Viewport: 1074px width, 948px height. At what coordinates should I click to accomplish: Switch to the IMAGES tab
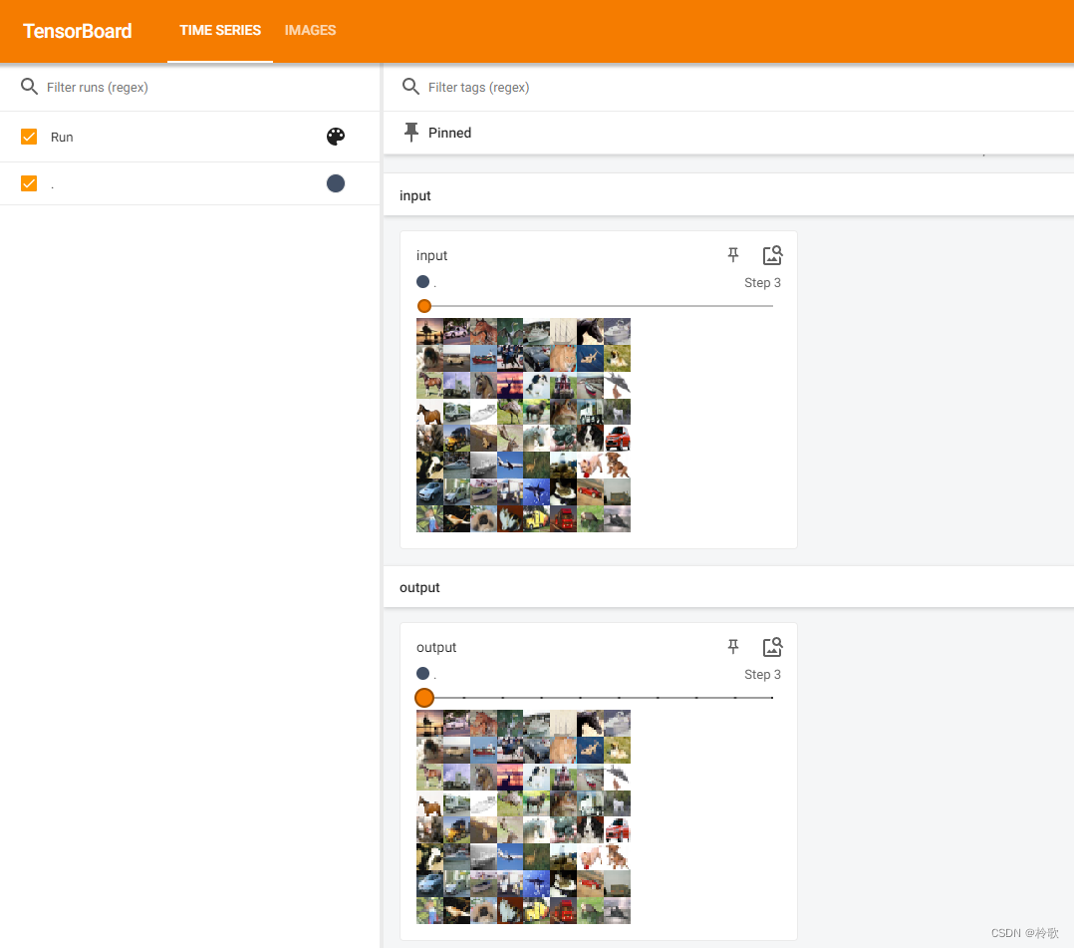click(310, 30)
